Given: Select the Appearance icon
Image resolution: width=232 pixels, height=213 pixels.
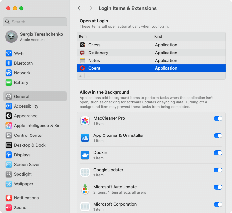Looking at the screenshot, I should [x=9, y=116].
